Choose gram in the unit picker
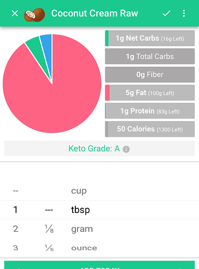Image resolution: width=199 pixels, height=269 pixels. pos(82,229)
